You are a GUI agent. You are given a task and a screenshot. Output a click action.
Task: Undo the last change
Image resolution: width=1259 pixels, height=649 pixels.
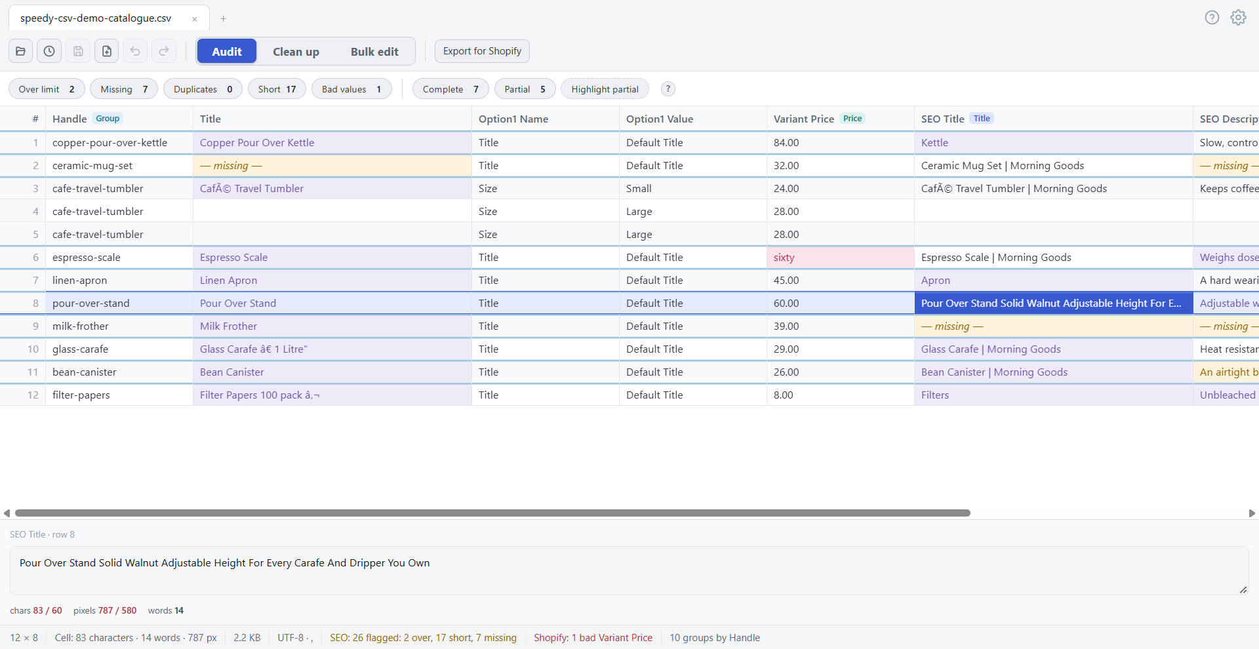click(136, 51)
